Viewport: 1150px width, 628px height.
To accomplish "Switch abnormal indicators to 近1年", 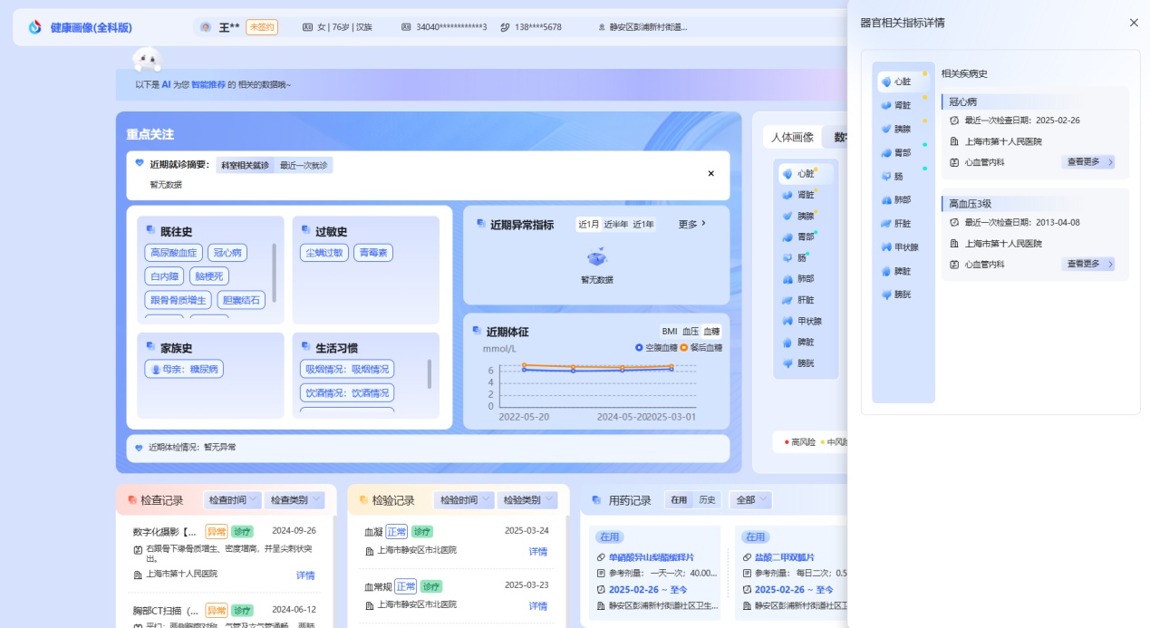I will [644, 225].
